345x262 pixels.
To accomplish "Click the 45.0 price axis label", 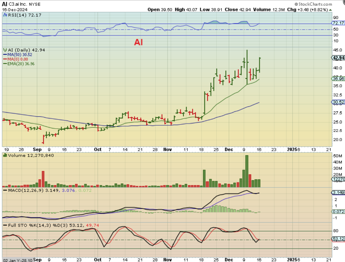I will click(x=338, y=50).
